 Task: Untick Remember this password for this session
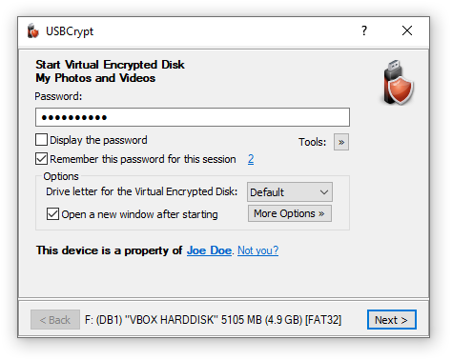tap(41, 159)
